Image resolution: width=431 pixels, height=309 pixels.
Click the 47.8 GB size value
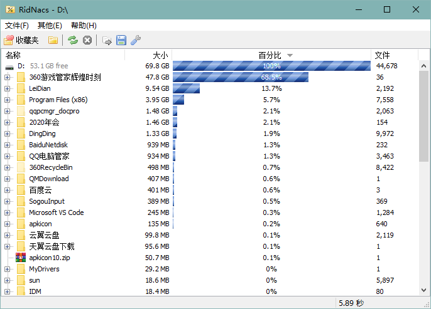pyautogui.click(x=157, y=77)
